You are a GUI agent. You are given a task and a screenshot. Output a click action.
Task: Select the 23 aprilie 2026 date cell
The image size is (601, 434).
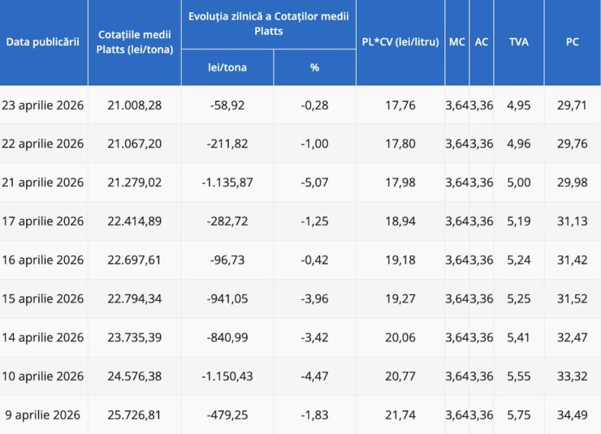[43, 105]
